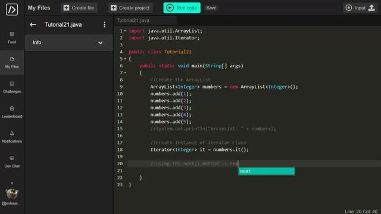
Task: Click the Create project button
Action: point(130,8)
